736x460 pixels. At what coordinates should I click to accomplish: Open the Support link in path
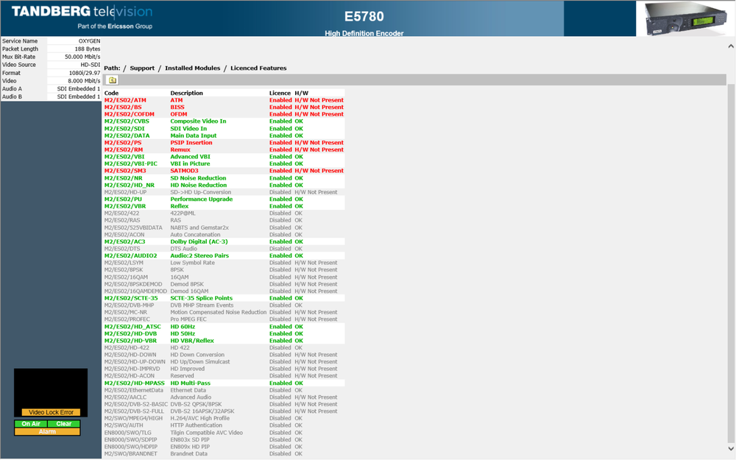(142, 68)
